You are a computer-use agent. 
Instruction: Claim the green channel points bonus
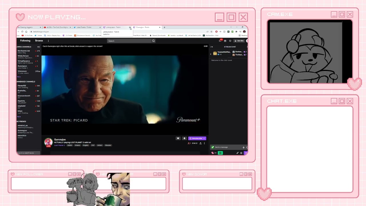tap(220, 153)
